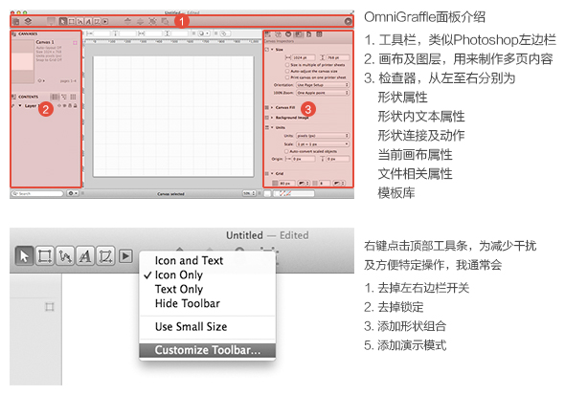Collapse the Size section triangle

[272, 50]
